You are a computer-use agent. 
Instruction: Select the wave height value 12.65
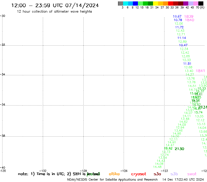click(x=186, y=56)
